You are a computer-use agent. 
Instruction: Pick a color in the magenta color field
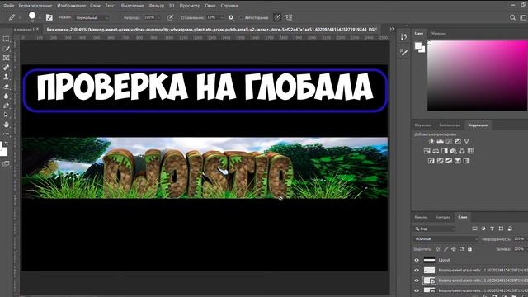(x=478, y=76)
